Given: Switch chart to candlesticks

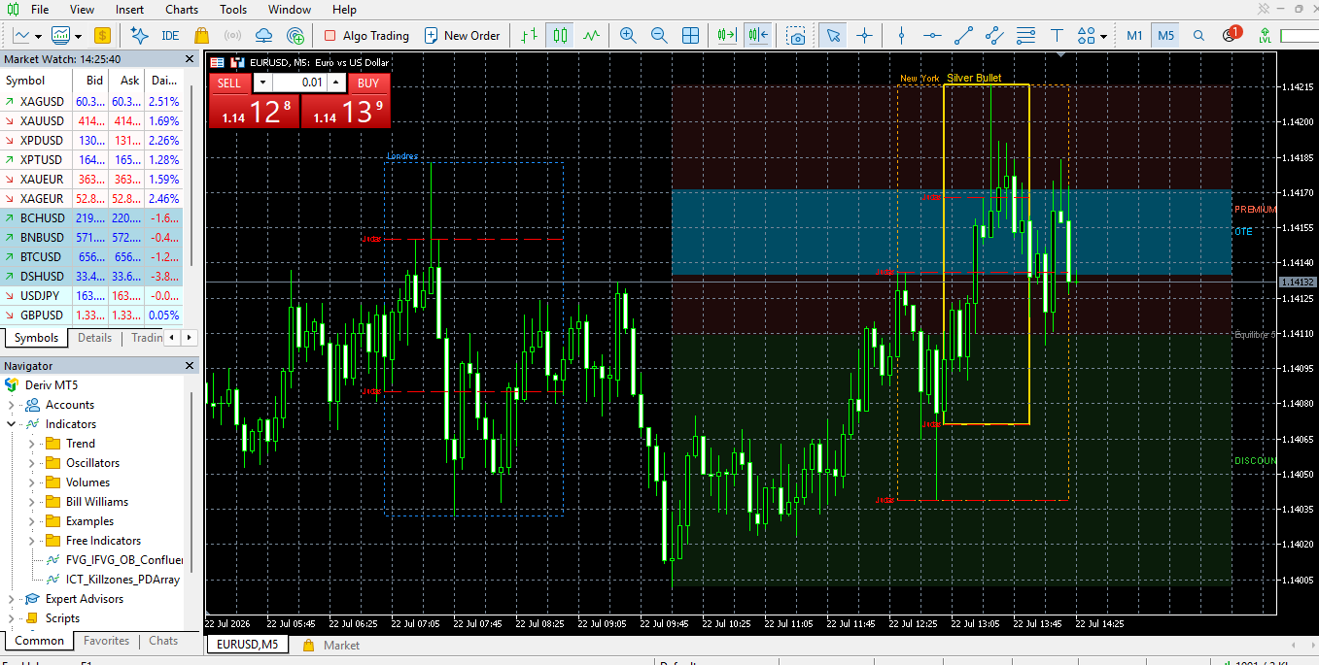Looking at the screenshot, I should [x=560, y=36].
